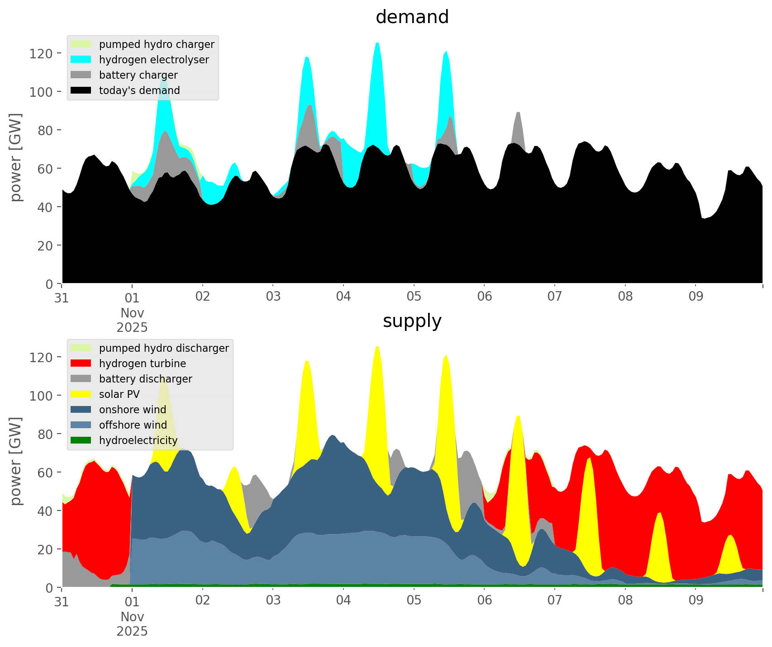
Task: Click the Nov 2025 label below supply chart
Action: 132,623
